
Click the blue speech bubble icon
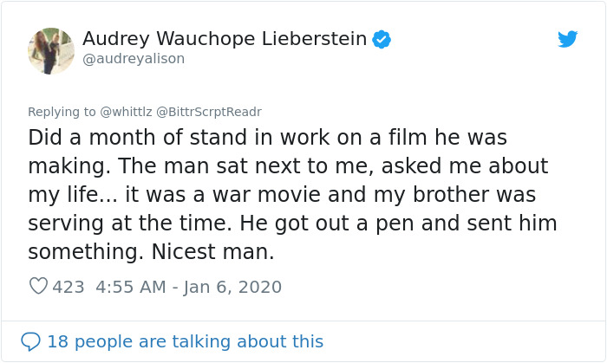click(30, 341)
